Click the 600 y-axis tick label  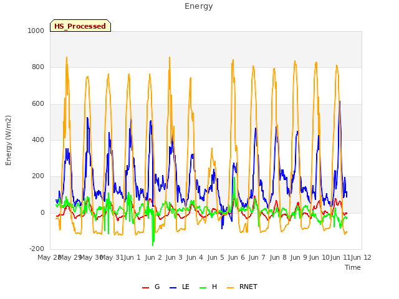coord(38,104)
